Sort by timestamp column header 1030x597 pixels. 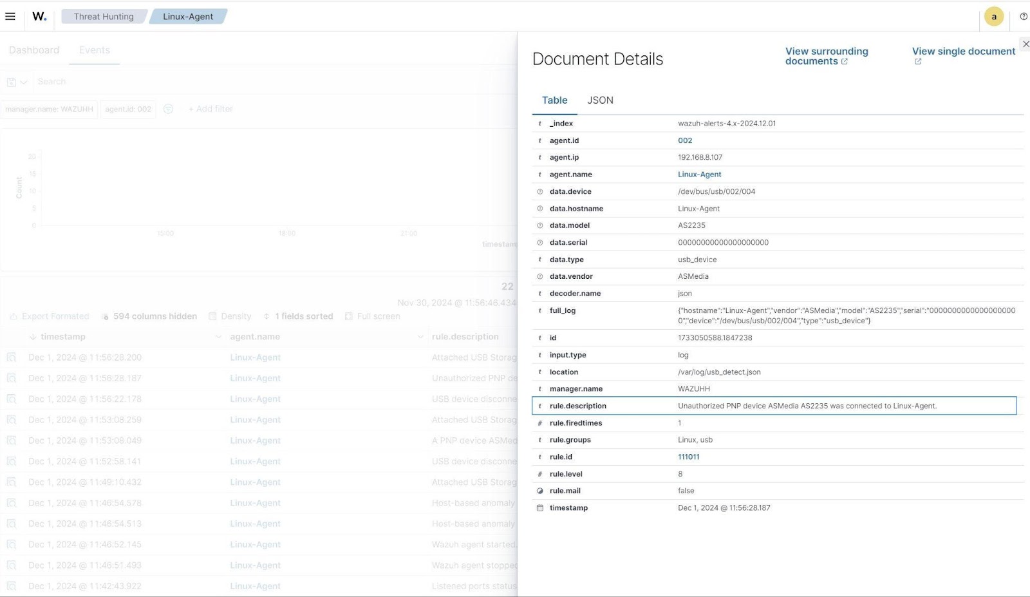click(x=62, y=337)
